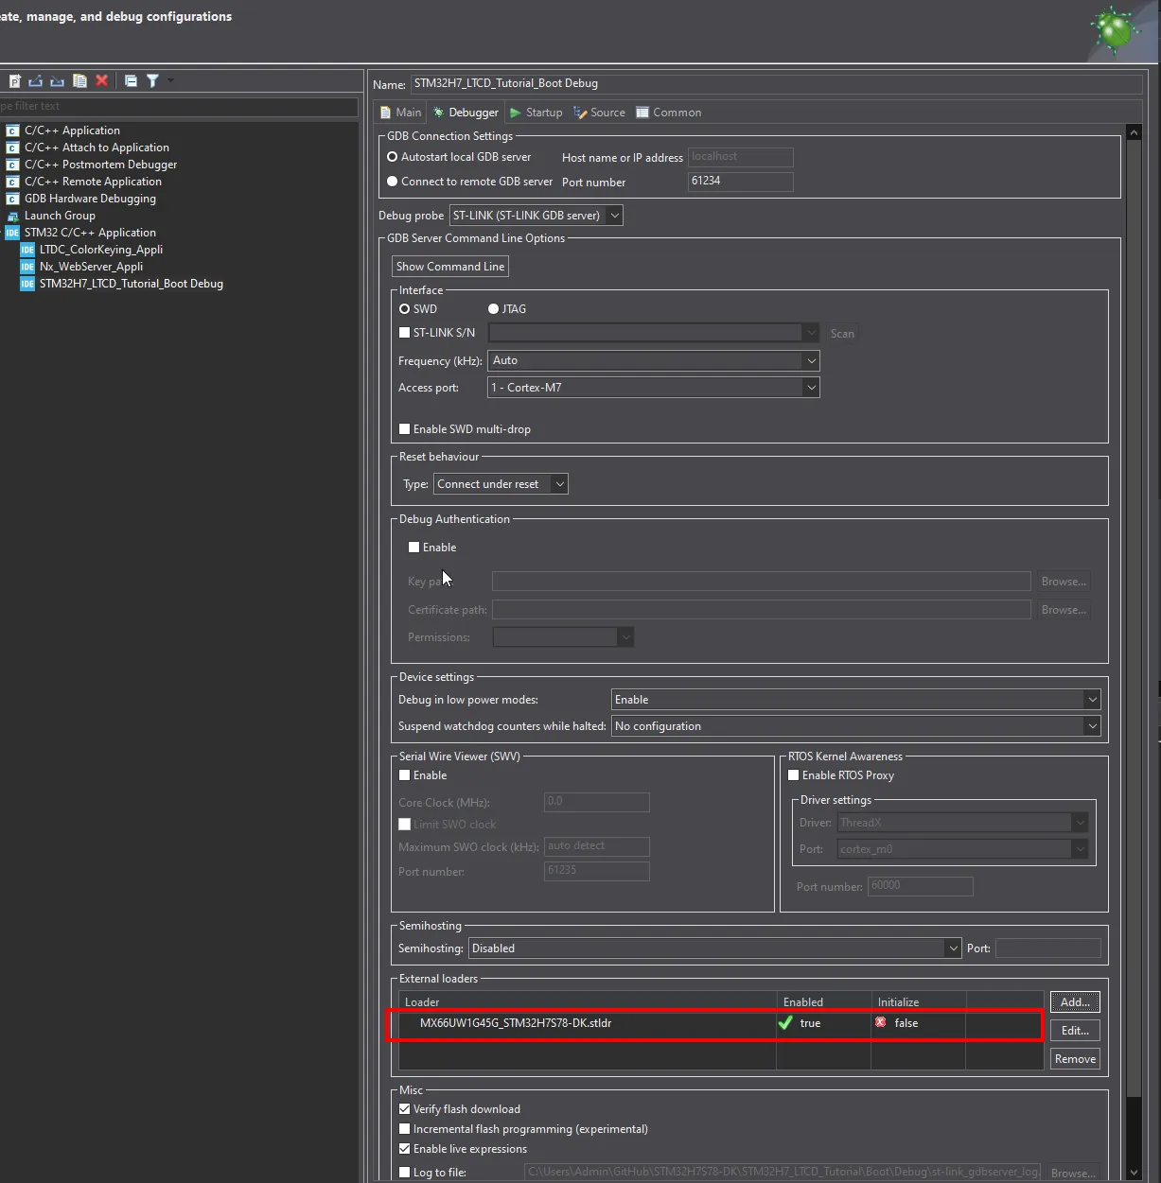Click the type filter text field

pos(179,106)
